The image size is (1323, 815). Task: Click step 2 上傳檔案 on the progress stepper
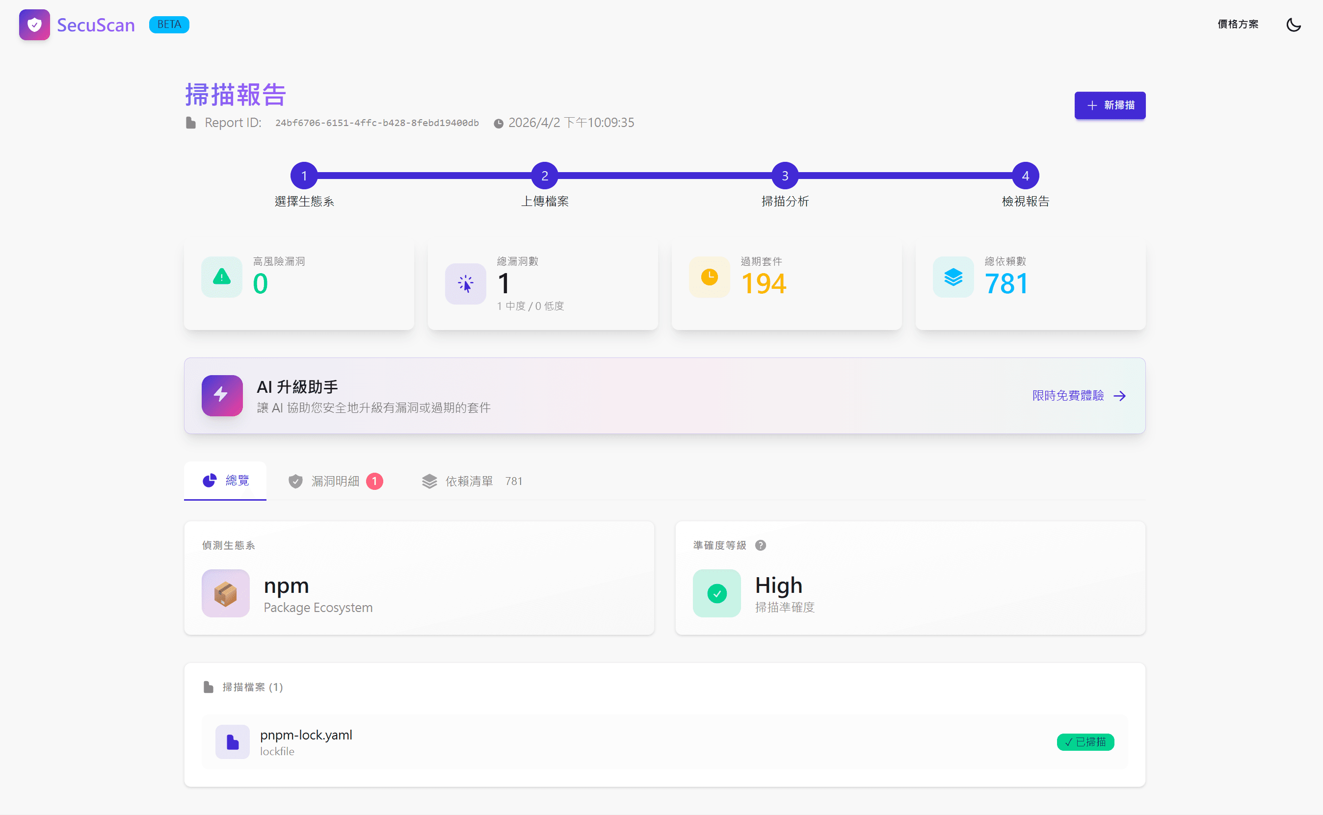[545, 175]
